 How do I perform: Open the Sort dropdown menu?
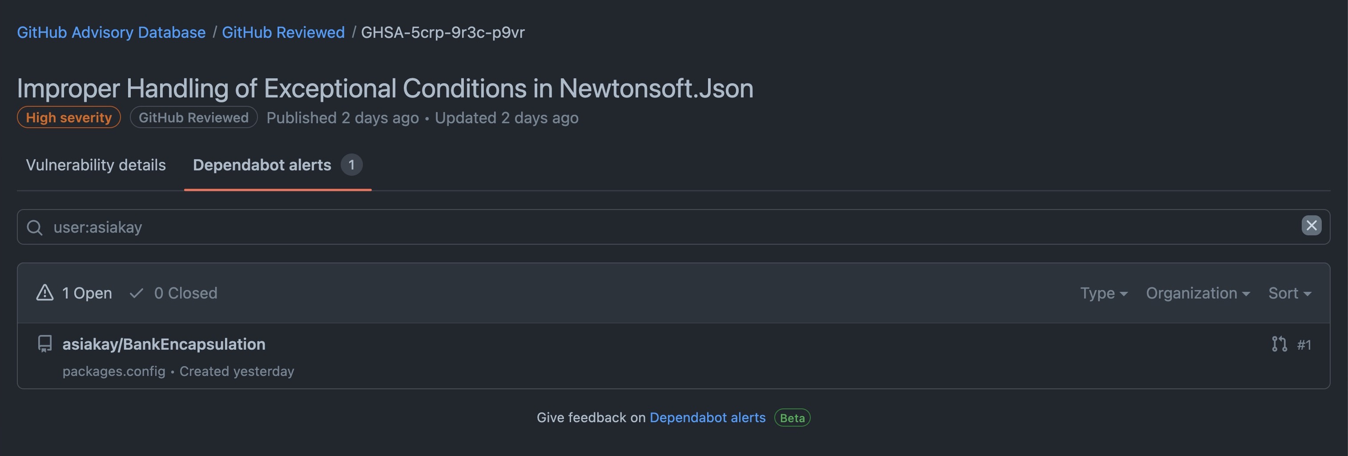pyautogui.click(x=1289, y=293)
